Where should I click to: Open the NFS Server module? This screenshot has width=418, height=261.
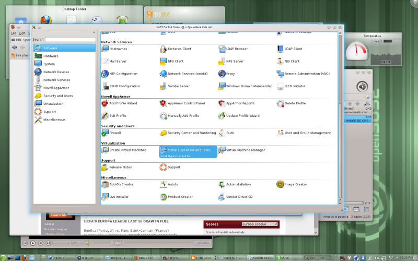pos(231,61)
